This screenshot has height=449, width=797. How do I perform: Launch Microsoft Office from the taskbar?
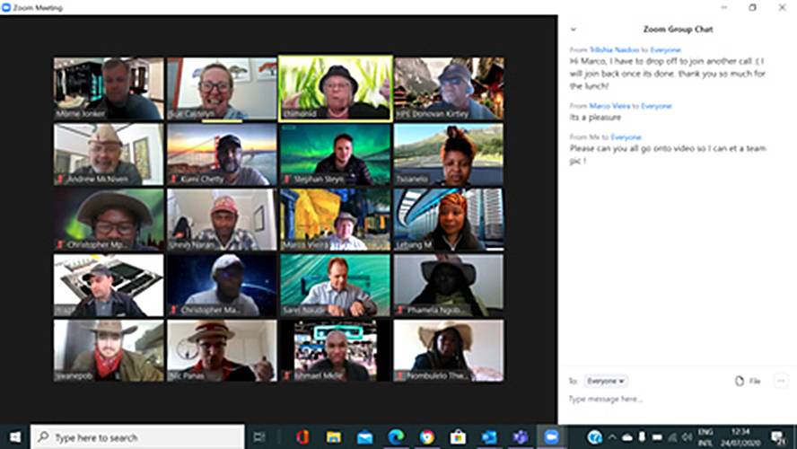click(x=302, y=437)
